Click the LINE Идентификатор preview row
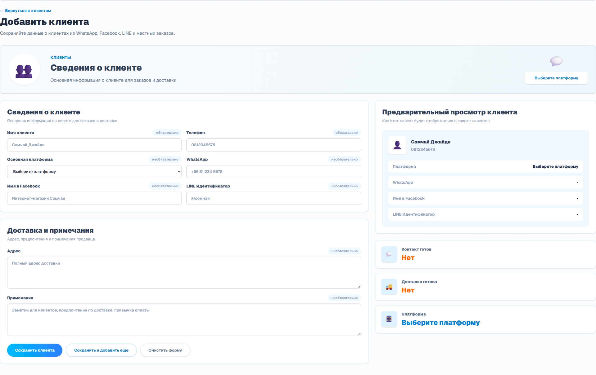 tap(485, 214)
